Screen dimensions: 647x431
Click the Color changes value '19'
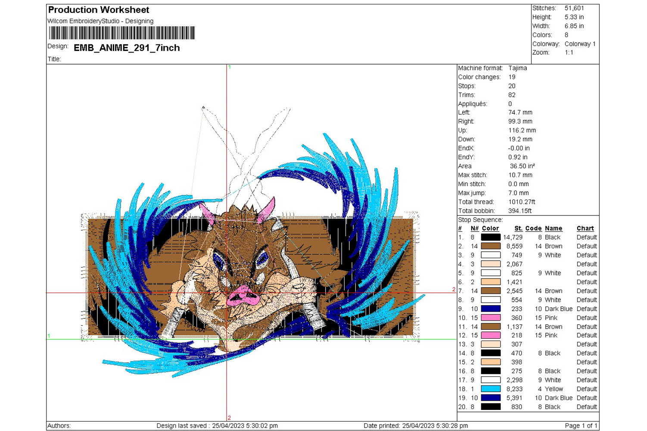pyautogui.click(x=512, y=77)
